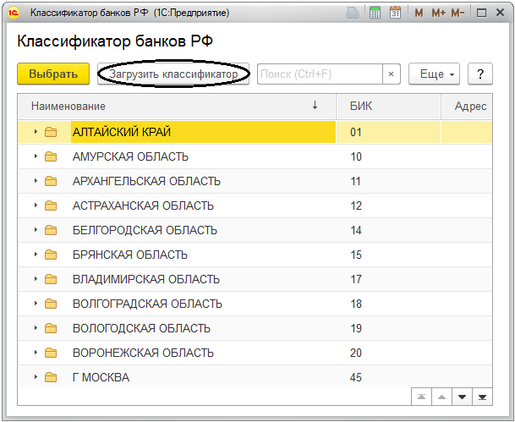
Task: Click БИК value 10 for Амурская область
Action: (x=356, y=156)
